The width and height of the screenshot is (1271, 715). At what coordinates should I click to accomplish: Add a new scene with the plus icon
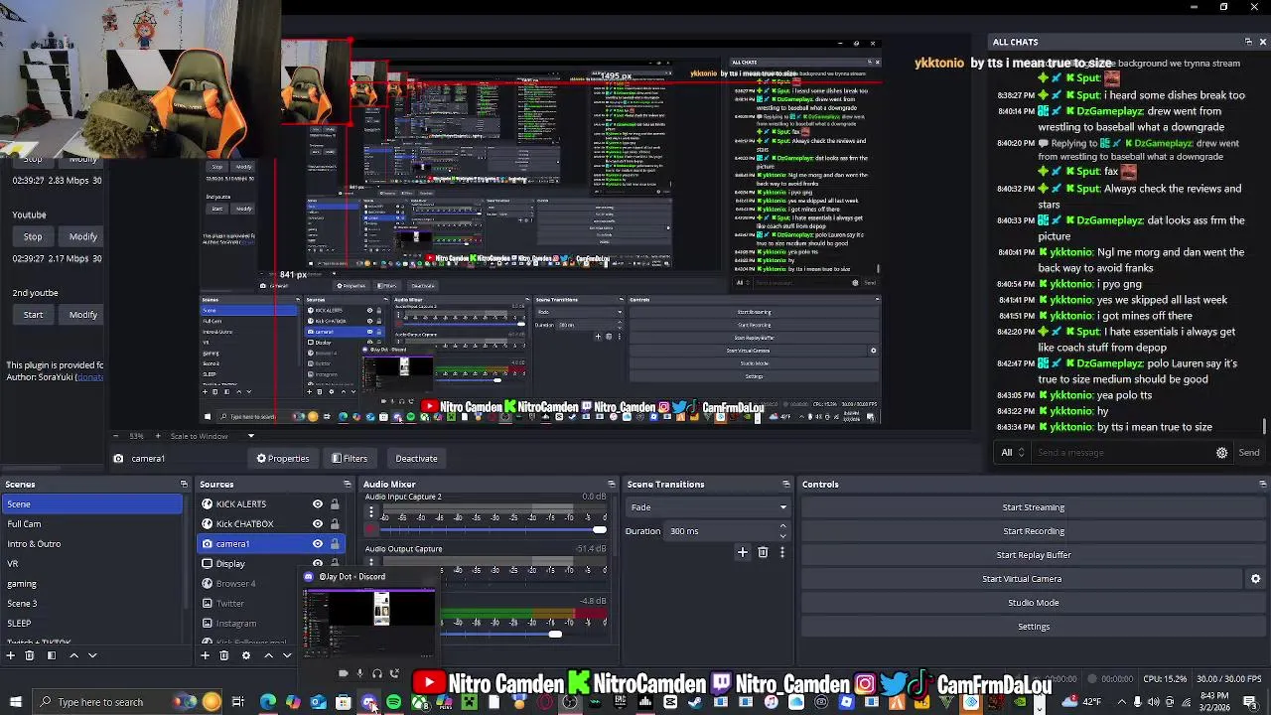pyautogui.click(x=11, y=655)
